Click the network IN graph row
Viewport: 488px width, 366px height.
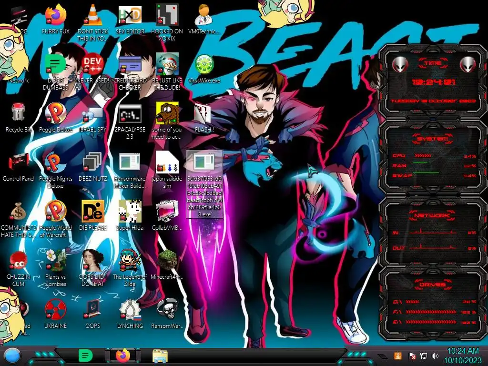click(x=434, y=232)
